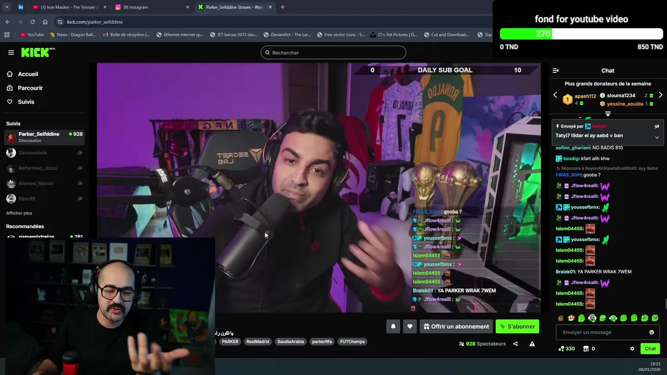Open Reformed_Jinzu followed channel
The width and height of the screenshot is (667, 375).
[44, 168]
